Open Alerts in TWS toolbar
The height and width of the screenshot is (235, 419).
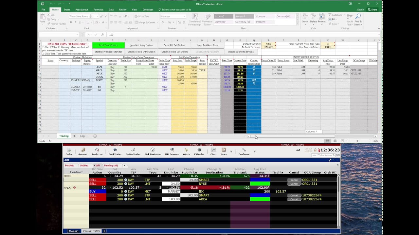186,151
